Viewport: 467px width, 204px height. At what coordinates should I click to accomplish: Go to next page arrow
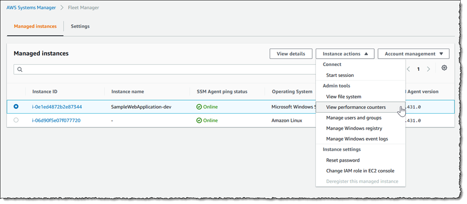click(x=428, y=69)
